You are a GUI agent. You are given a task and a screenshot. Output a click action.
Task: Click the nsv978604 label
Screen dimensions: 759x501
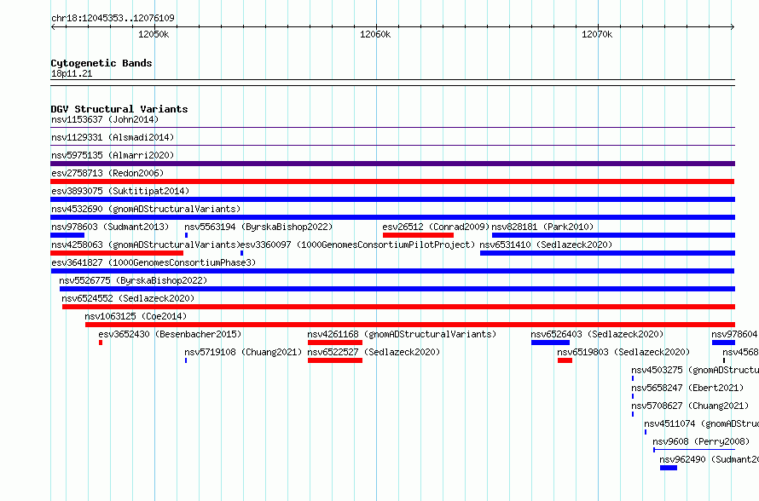pyautogui.click(x=734, y=334)
